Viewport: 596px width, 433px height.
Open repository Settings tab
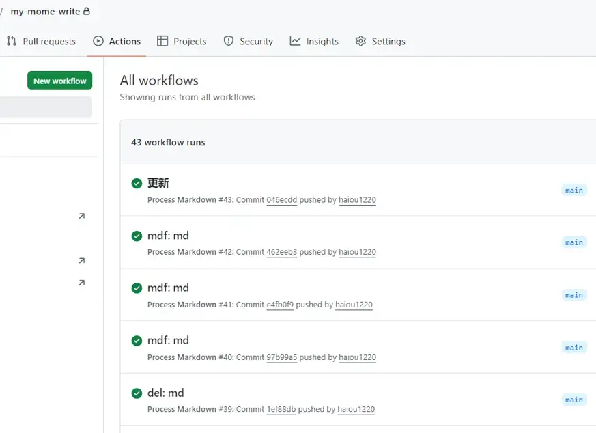tap(380, 42)
